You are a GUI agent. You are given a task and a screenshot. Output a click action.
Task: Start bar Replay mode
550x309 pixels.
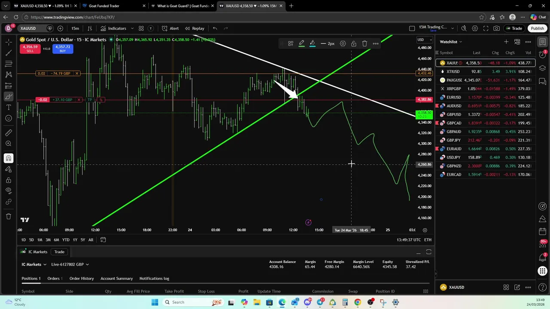click(195, 28)
